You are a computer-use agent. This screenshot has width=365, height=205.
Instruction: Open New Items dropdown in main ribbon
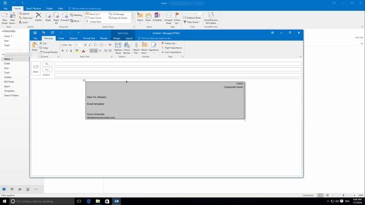[x=13, y=18]
